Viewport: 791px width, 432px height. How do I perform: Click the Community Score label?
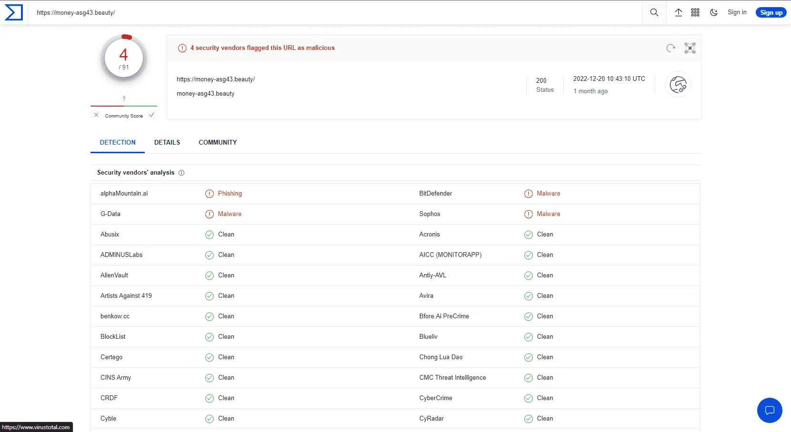124,116
